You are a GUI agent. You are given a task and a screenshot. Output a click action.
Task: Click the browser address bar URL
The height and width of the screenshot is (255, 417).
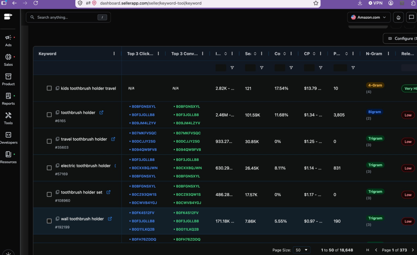151,3
